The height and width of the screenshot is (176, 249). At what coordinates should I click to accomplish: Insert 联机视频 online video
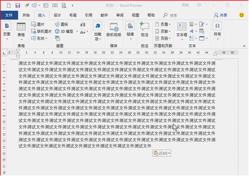(114, 30)
